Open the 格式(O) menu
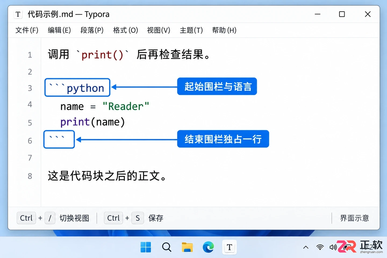387x258 pixels. coord(126,30)
